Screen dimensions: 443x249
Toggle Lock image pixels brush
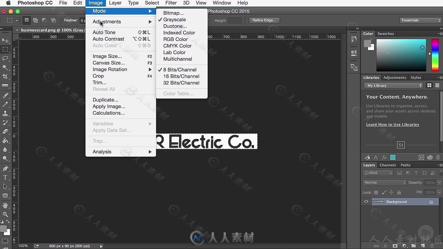coord(384,192)
